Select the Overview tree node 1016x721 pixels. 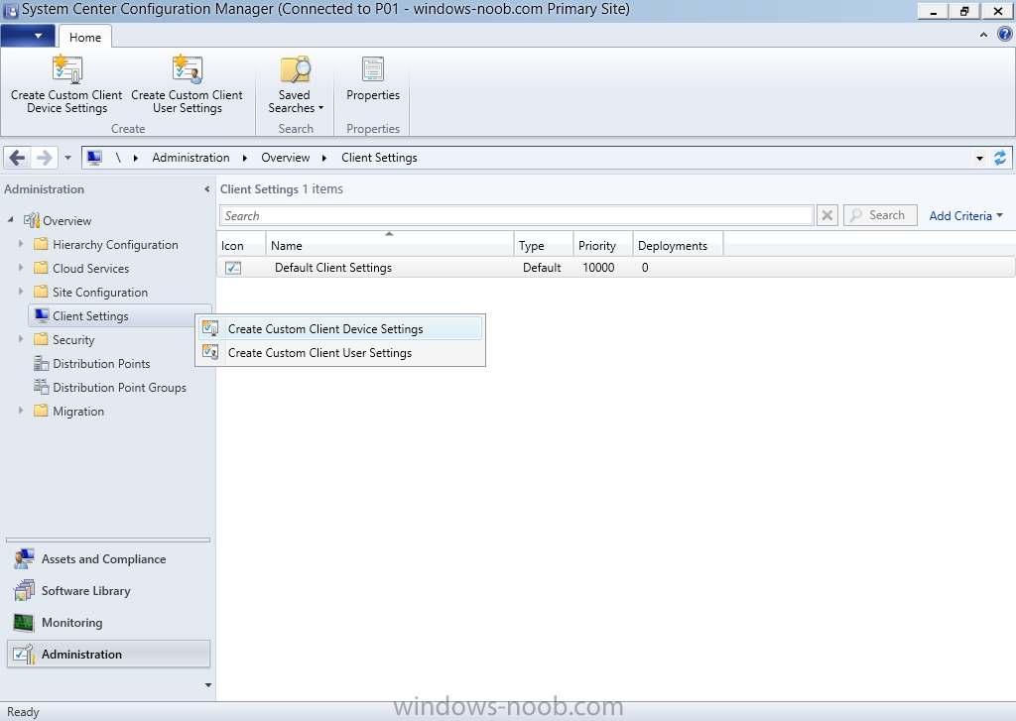[x=66, y=220]
